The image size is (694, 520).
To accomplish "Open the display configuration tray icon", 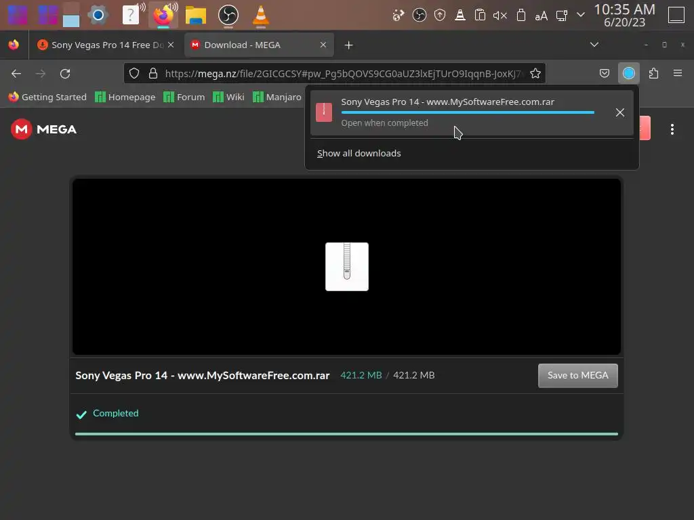I will click(x=561, y=16).
